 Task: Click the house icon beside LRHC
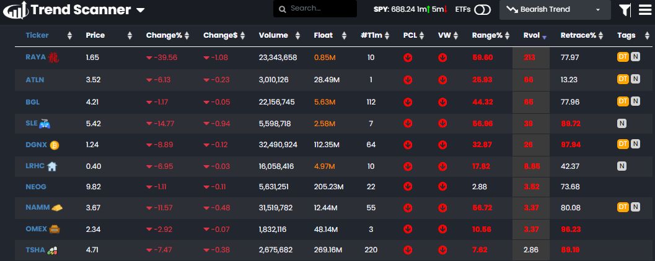click(52, 166)
